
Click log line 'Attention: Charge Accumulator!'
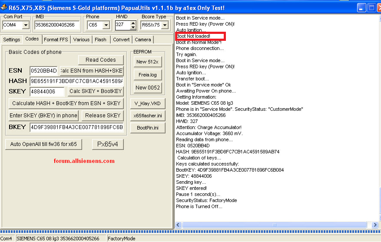(x=209, y=127)
